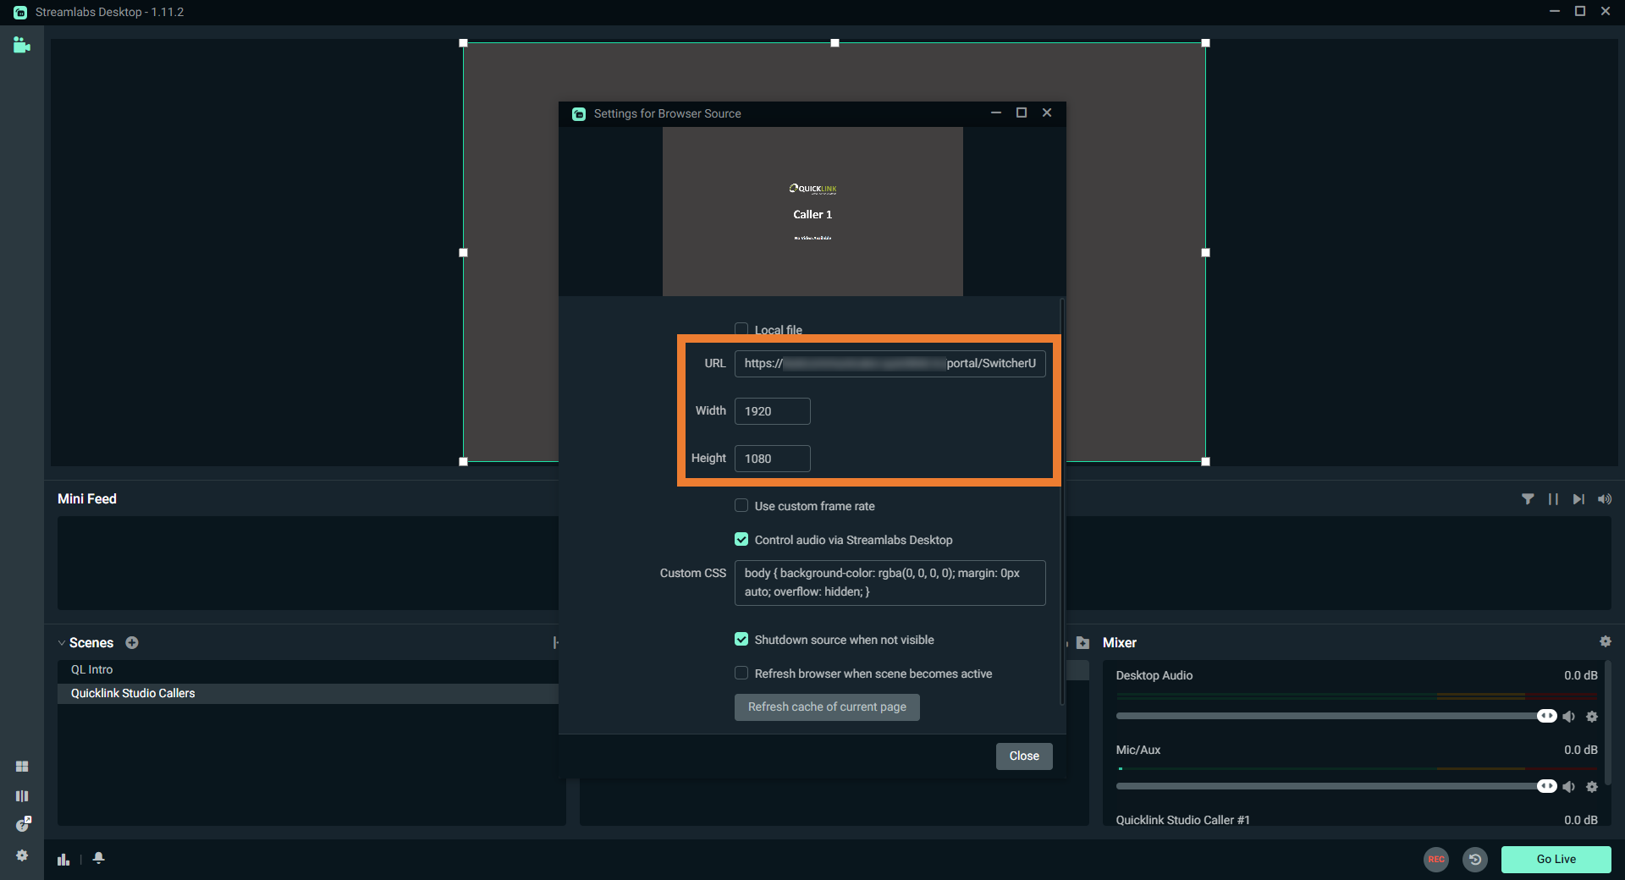
Task: Close the Browser Source settings dialog
Action: 1024,756
